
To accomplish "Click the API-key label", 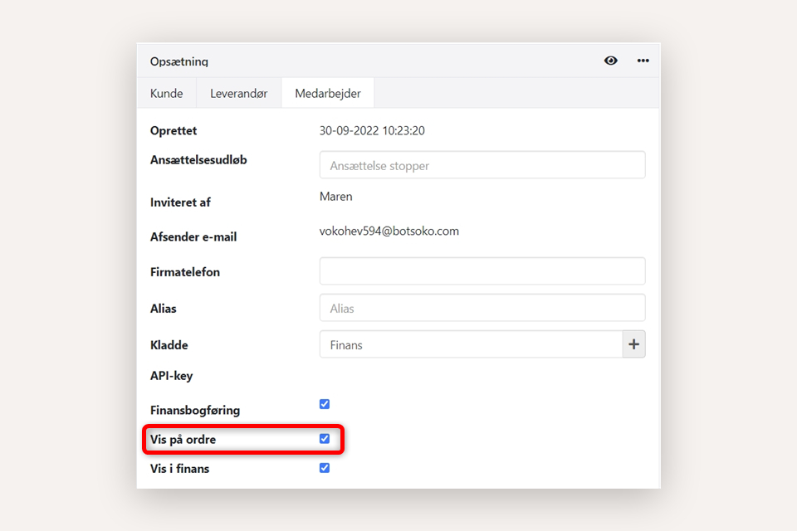I will pyautogui.click(x=171, y=376).
